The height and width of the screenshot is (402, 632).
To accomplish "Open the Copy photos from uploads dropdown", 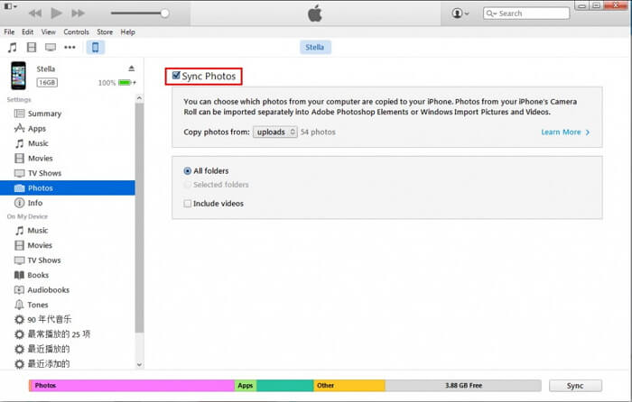I will 274,132.
